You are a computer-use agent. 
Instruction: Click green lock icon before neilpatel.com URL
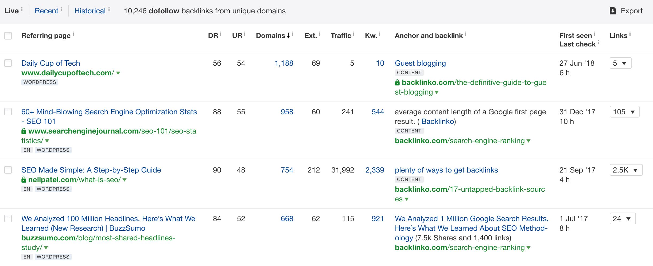pyautogui.click(x=24, y=179)
